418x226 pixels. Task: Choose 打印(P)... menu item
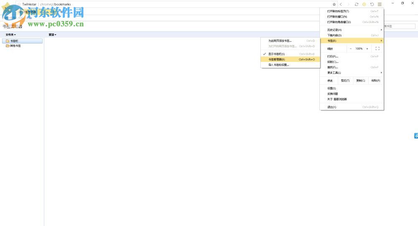(352, 56)
